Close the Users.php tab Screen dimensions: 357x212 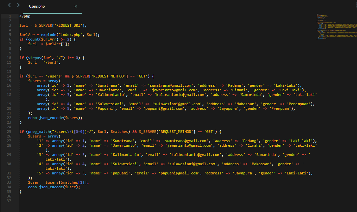point(76,6)
